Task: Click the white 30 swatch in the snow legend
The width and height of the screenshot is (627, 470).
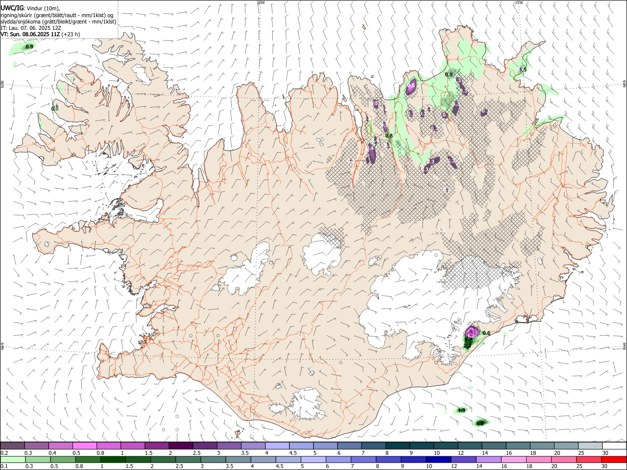Action: [615, 446]
